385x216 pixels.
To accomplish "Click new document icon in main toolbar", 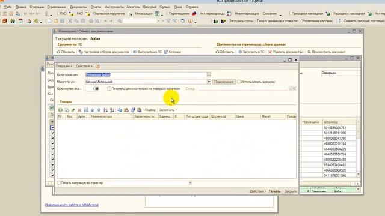I will [49, 21].
